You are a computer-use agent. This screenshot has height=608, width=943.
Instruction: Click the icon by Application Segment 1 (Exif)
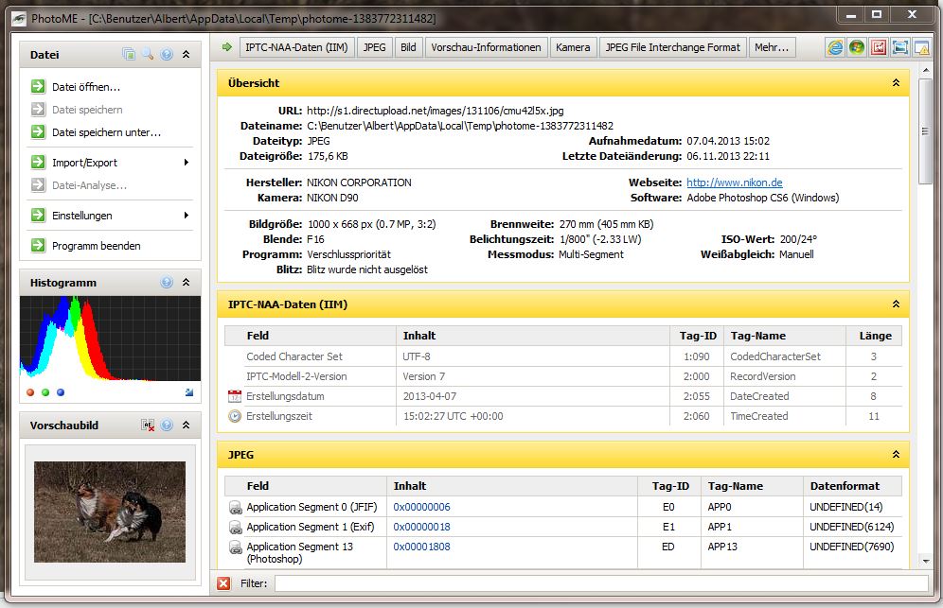235,527
